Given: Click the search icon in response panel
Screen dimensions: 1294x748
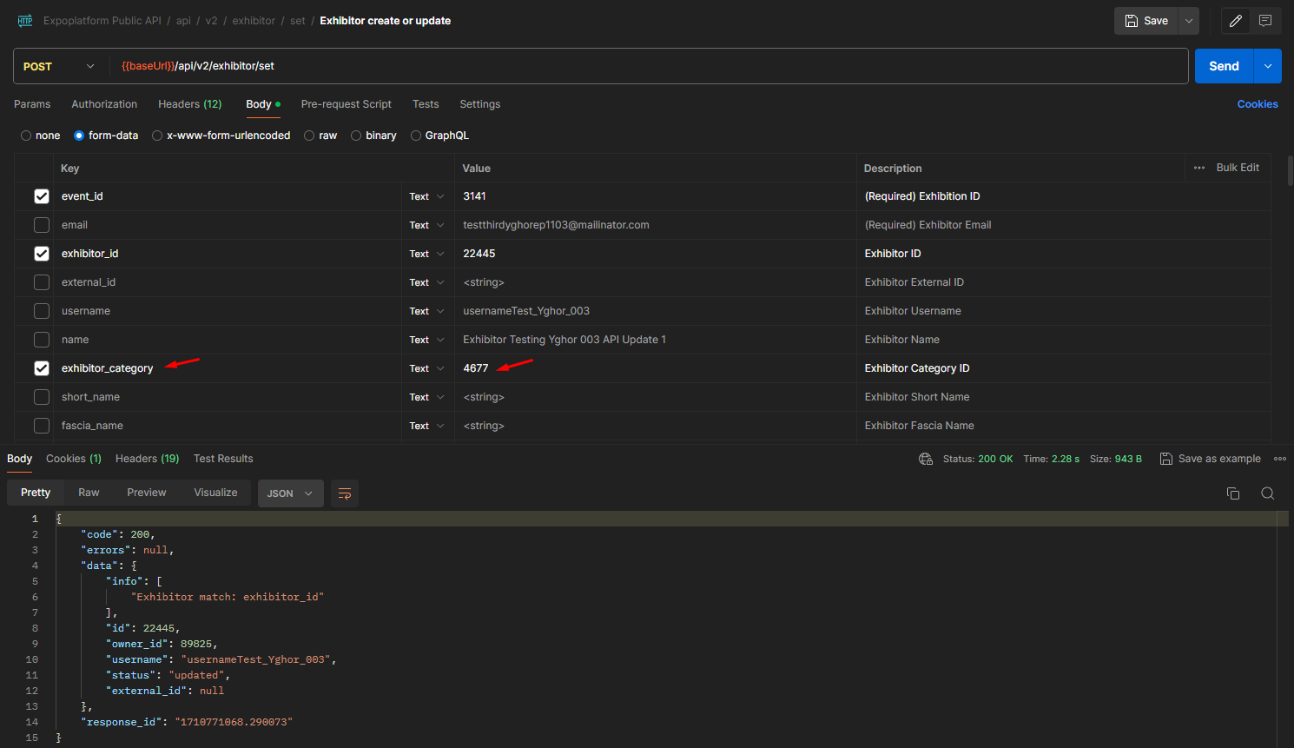Looking at the screenshot, I should (1267, 493).
